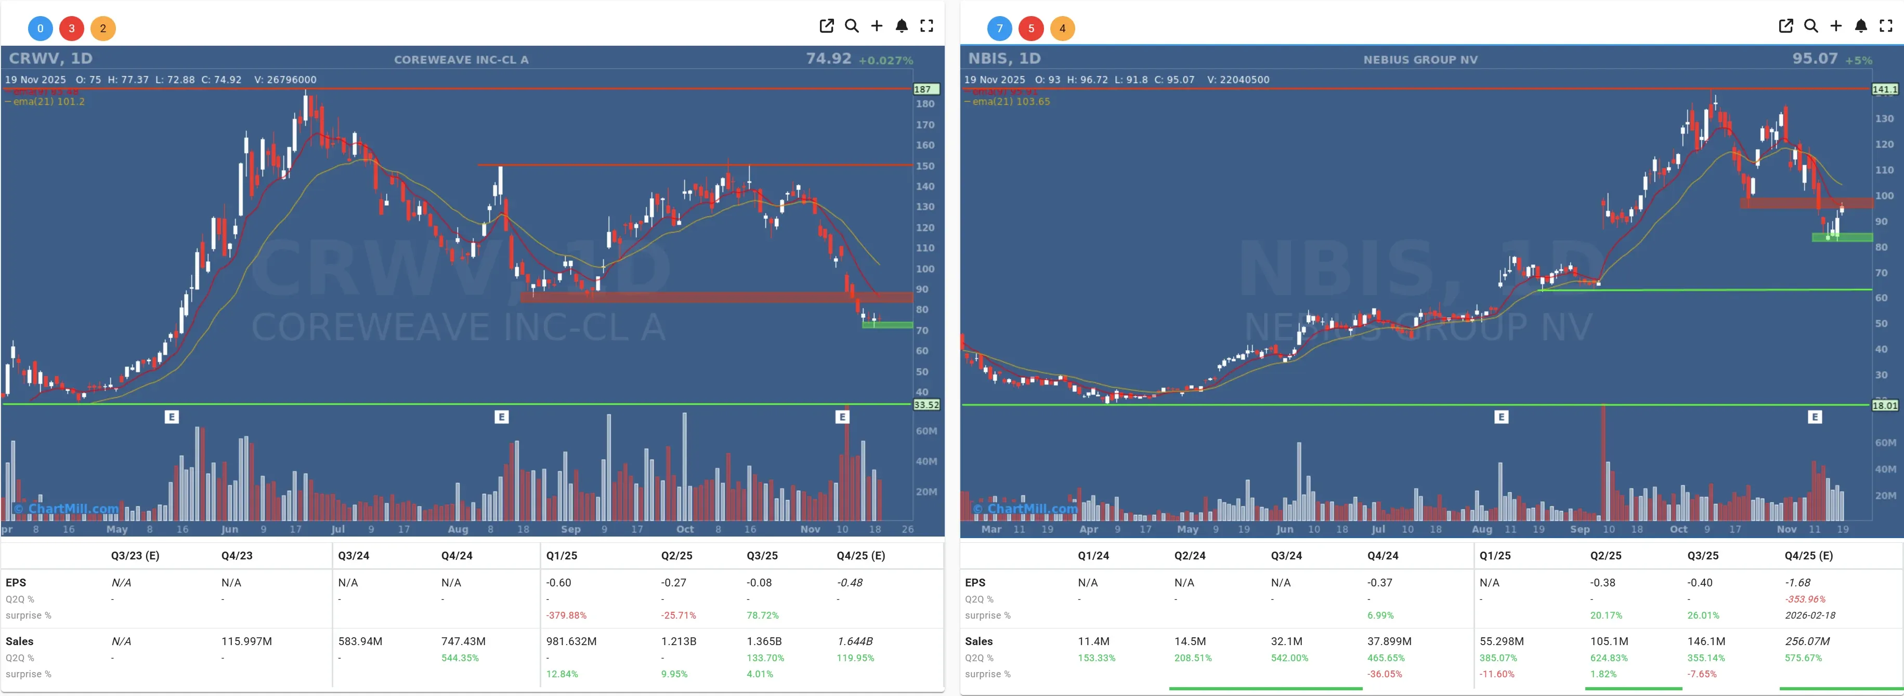Open CRWV chart in external window

click(826, 26)
